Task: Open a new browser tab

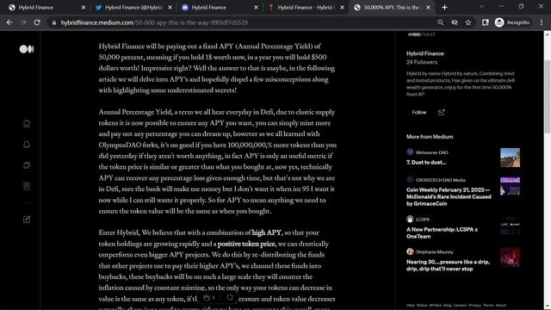Action: pyautogui.click(x=444, y=8)
